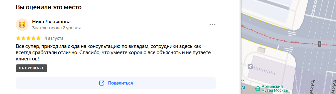Click the 4 августа review date

pos(54,38)
